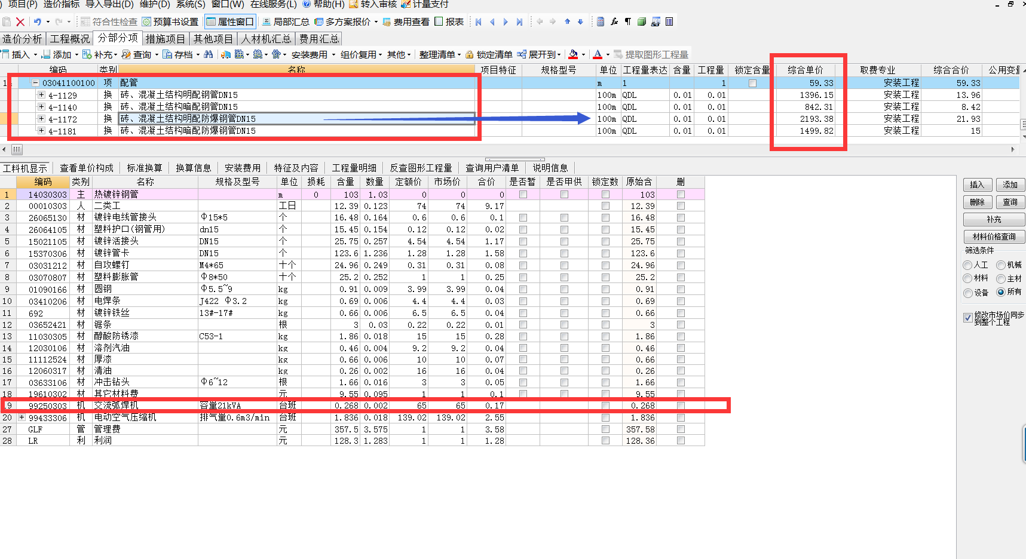Image resolution: width=1026 pixels, height=559 pixels.
Task: Open 查看单价构成 lower tab
Action: coord(87,168)
